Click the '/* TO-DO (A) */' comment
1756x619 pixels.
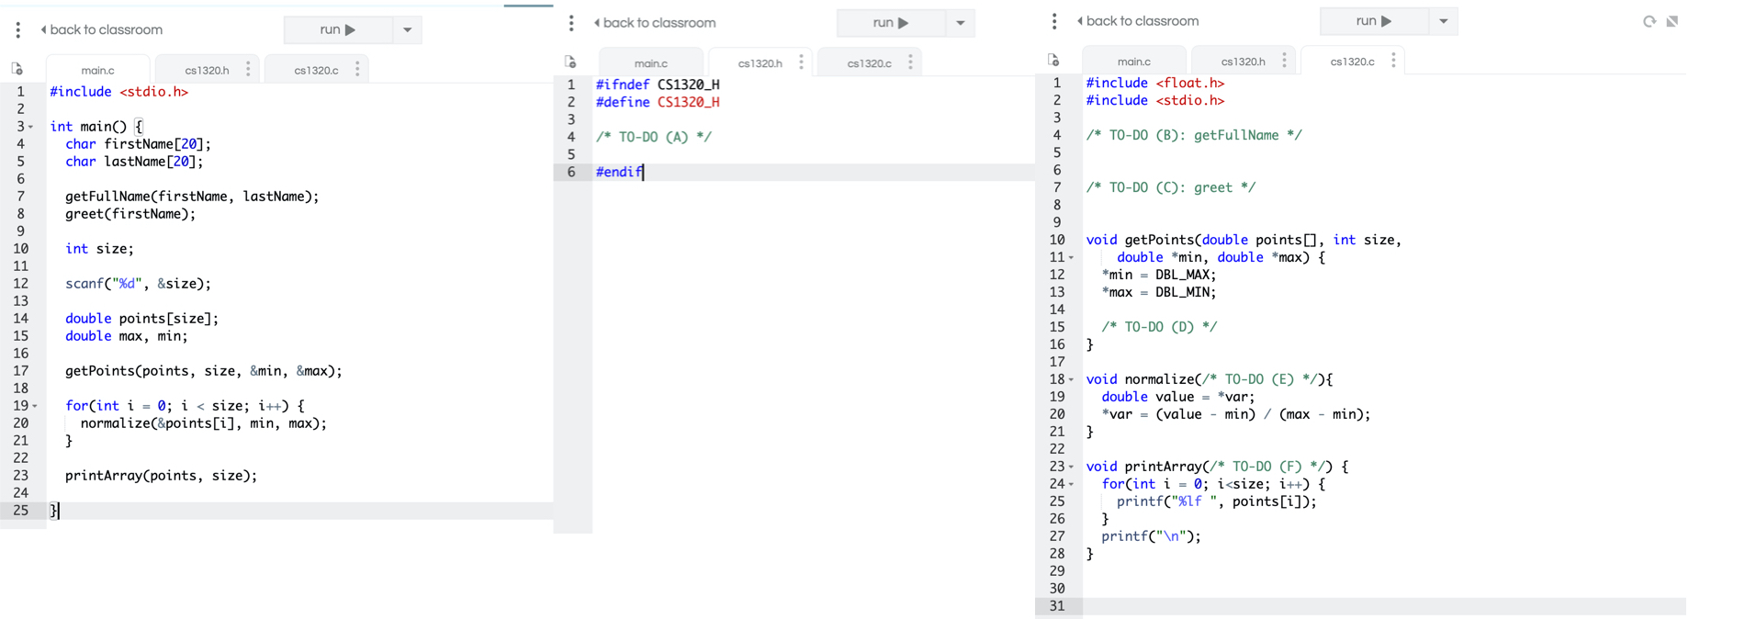click(x=654, y=137)
